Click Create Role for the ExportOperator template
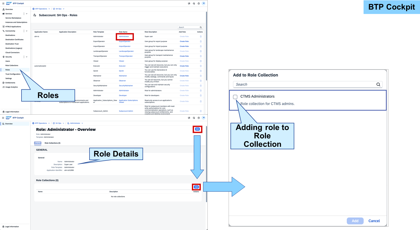Image resolution: width=420 pixels, height=230 pixels. pos(184,41)
